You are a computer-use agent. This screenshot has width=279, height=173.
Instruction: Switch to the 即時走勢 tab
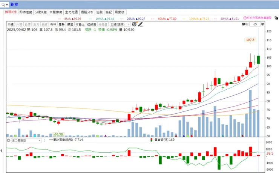point(26,12)
